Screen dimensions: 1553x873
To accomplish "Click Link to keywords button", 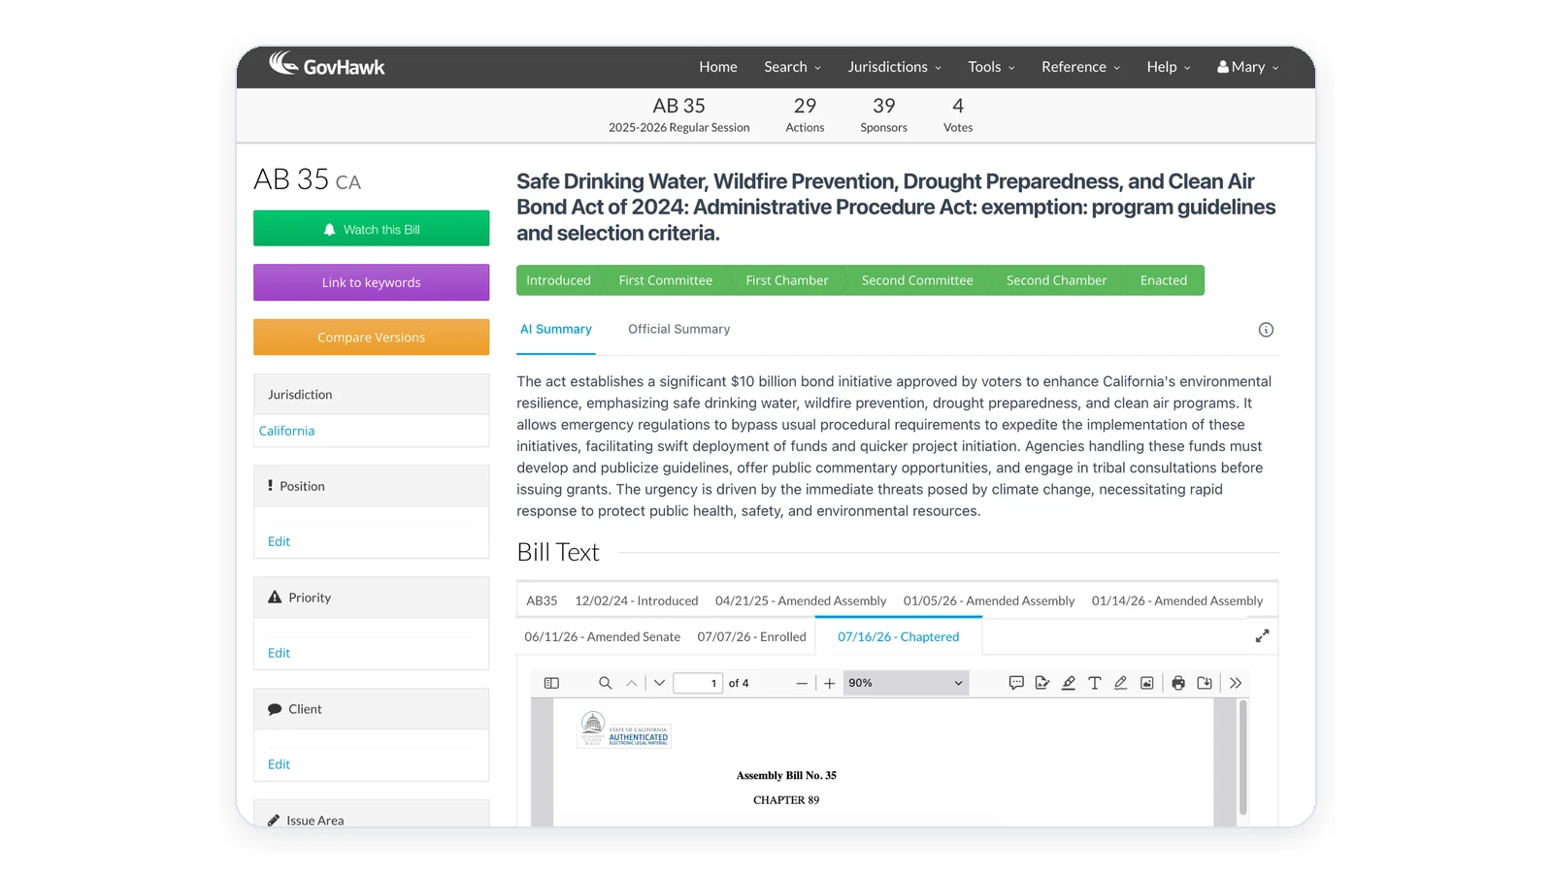I will [372, 282].
